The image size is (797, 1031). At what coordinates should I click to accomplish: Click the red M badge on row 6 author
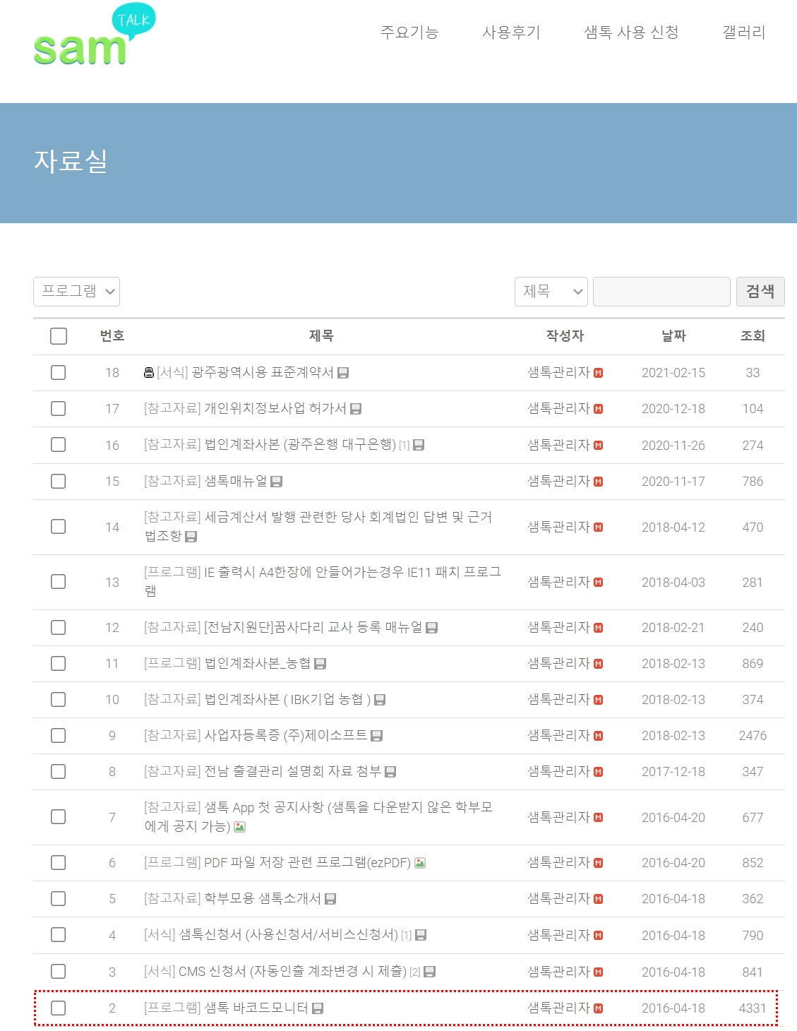(x=599, y=863)
